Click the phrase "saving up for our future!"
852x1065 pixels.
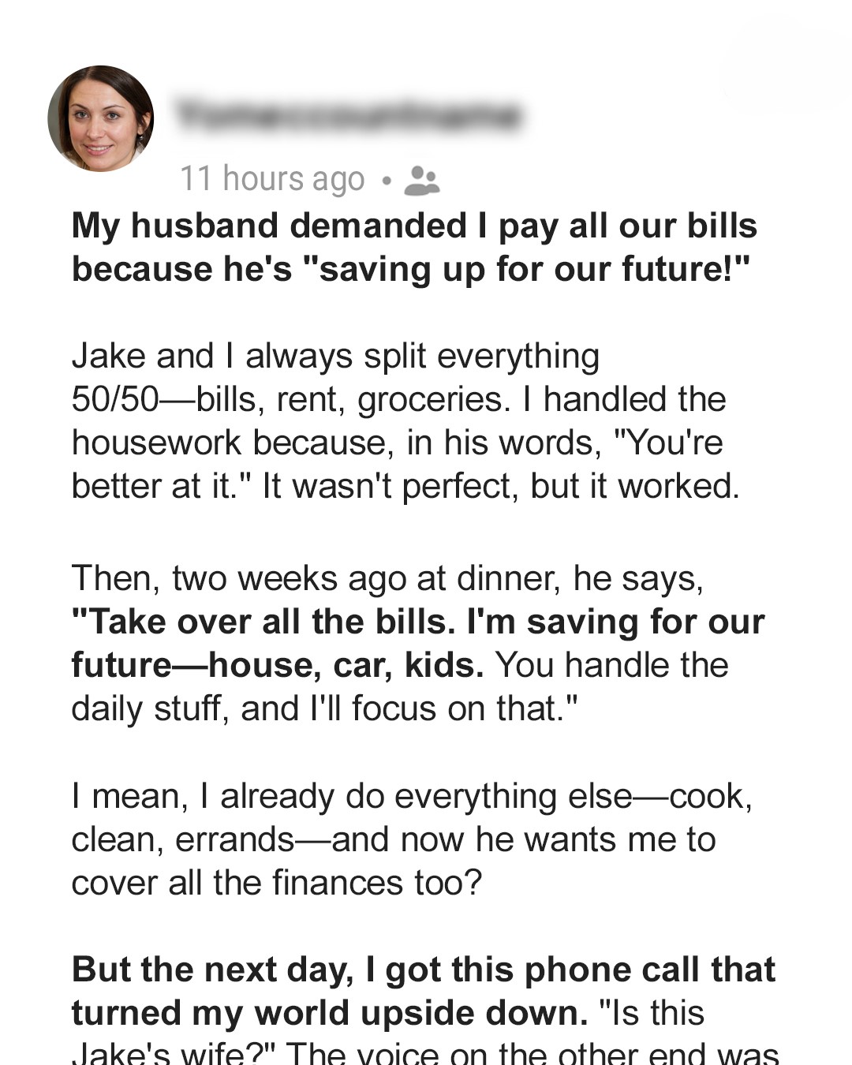pos(525,269)
